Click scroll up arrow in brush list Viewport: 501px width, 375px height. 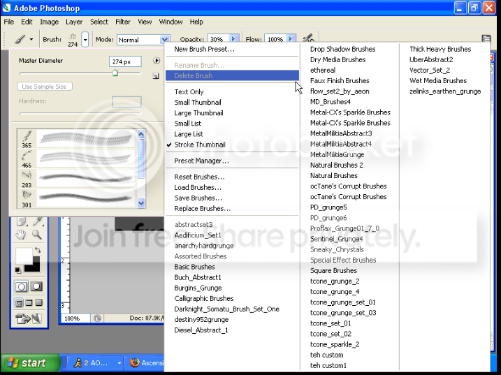pyautogui.click(x=141, y=134)
